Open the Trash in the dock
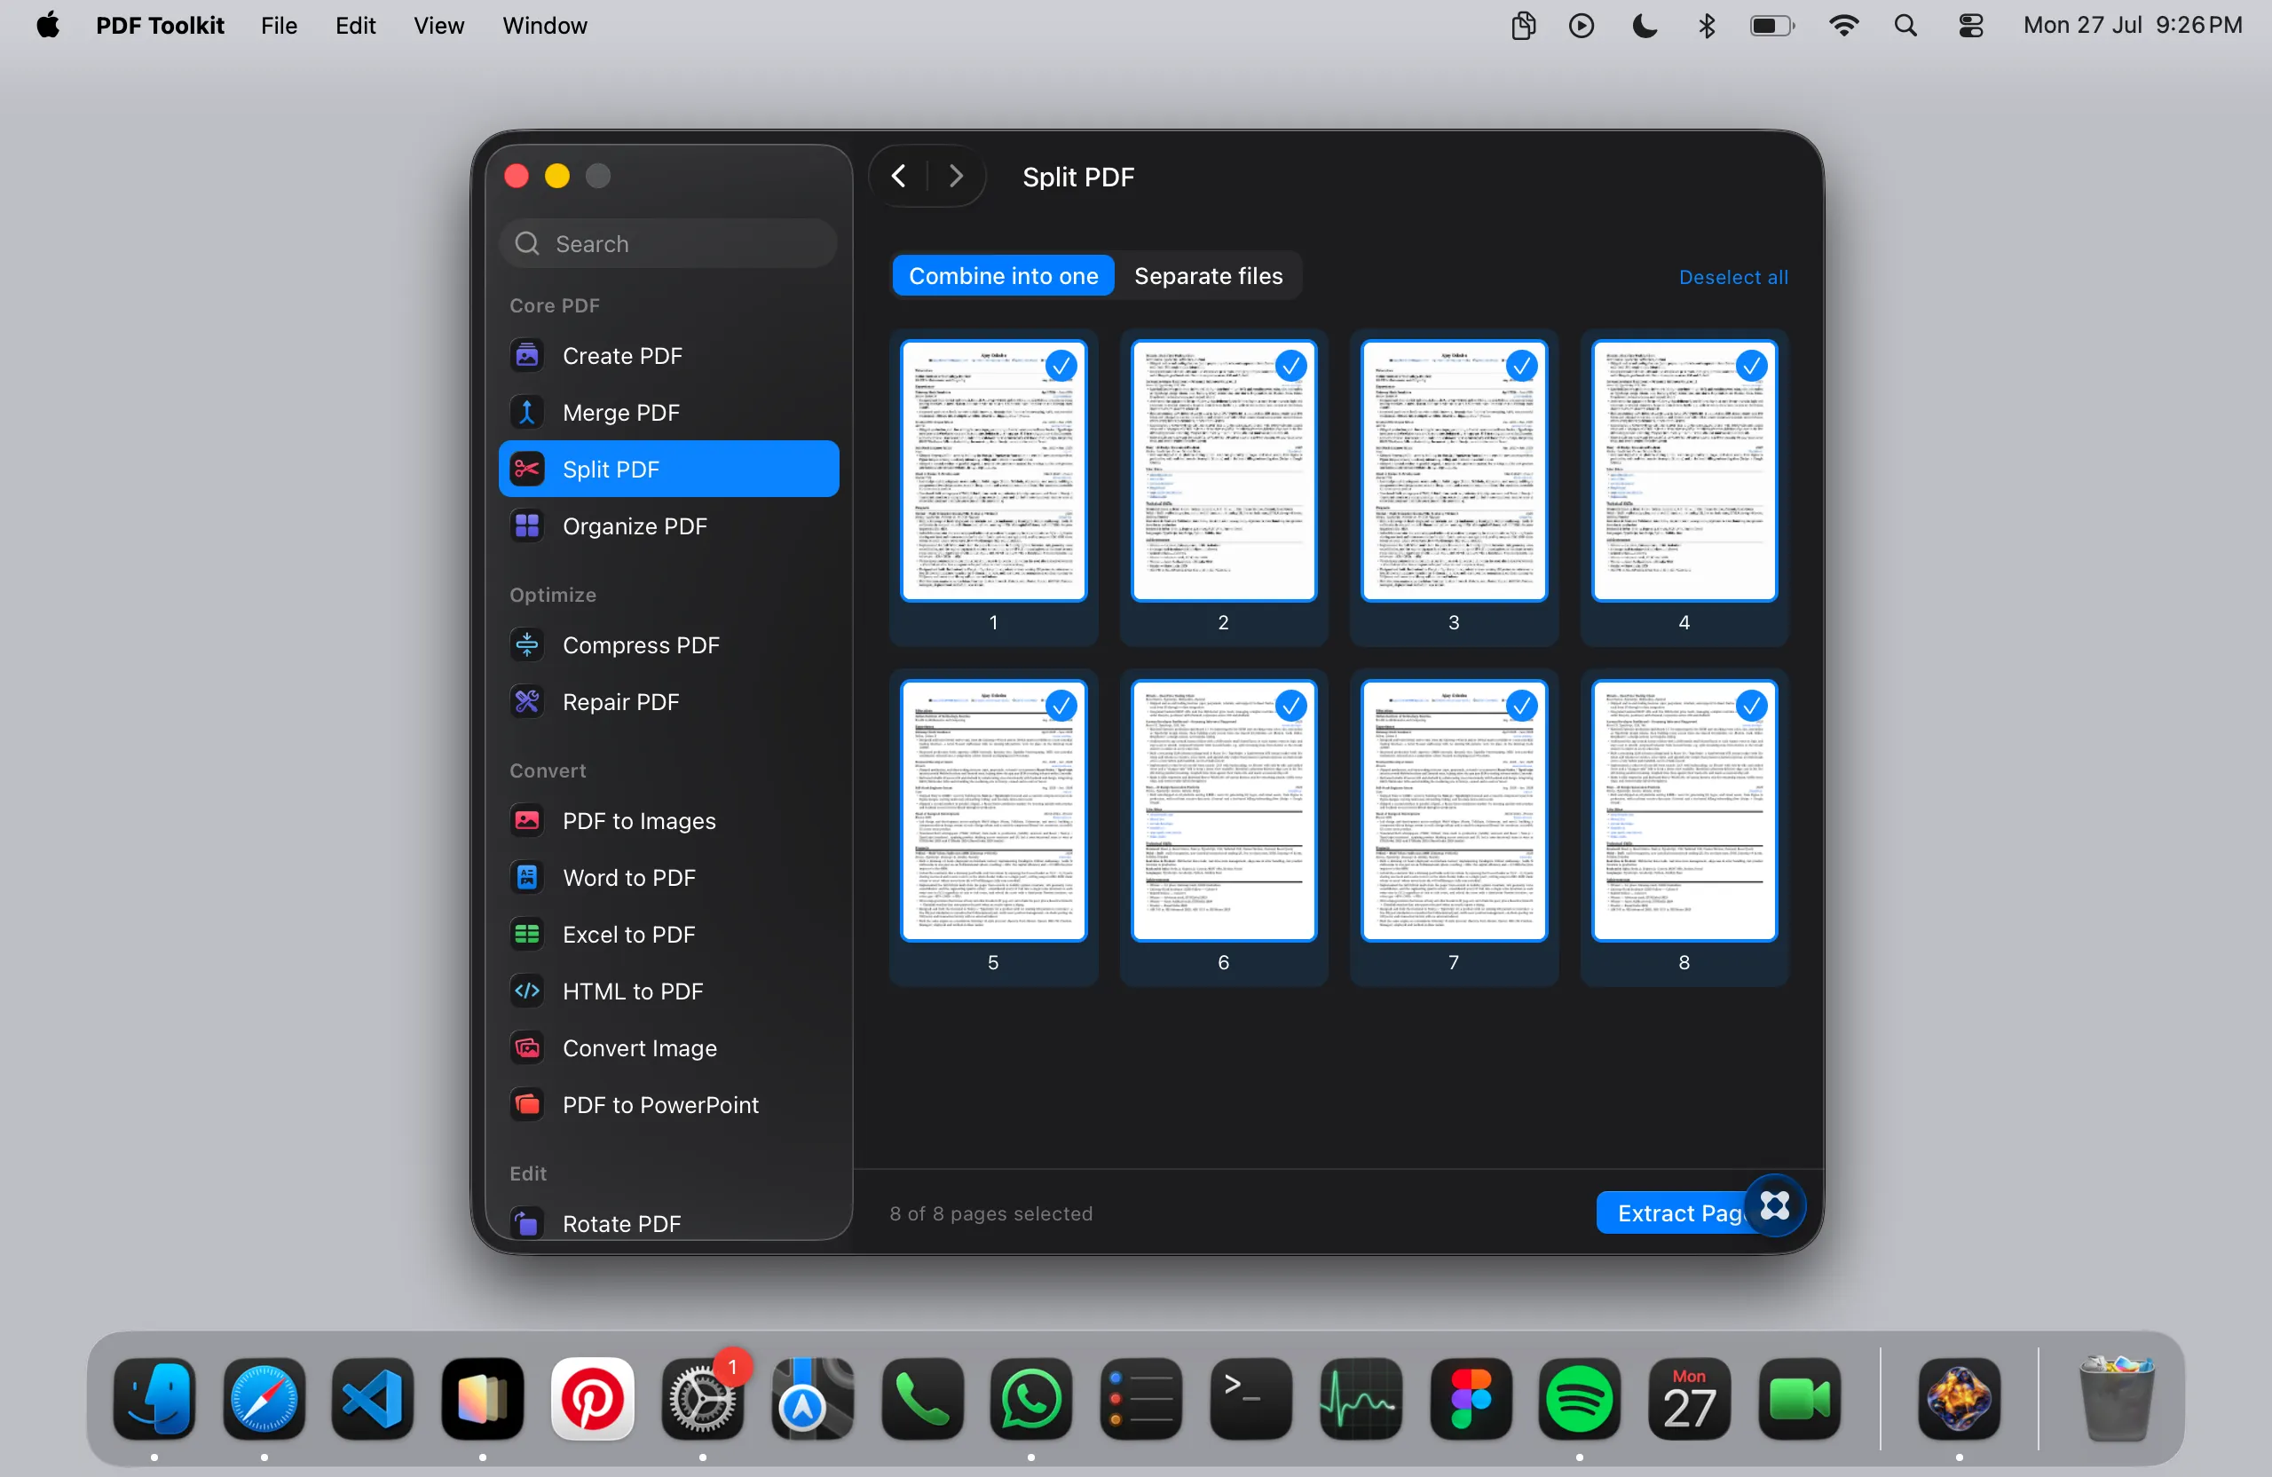 tap(2118, 1399)
